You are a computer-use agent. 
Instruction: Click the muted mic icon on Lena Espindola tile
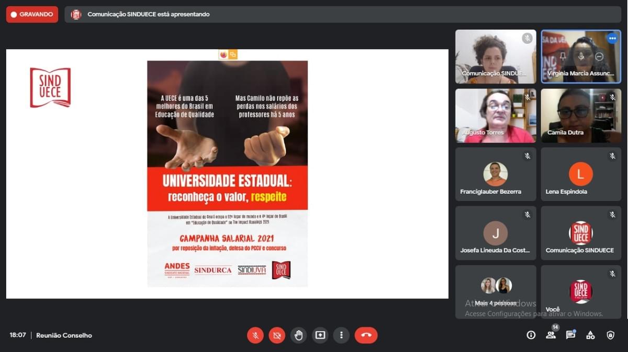coord(612,156)
